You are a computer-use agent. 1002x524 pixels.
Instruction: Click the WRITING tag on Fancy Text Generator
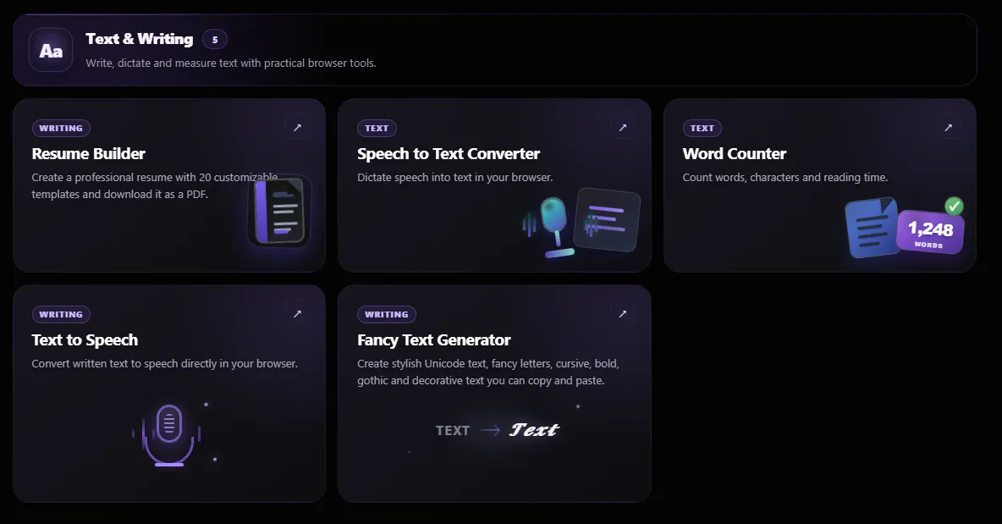tap(387, 314)
